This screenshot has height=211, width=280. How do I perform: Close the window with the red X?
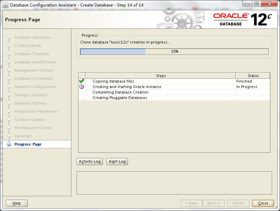[270, 4]
